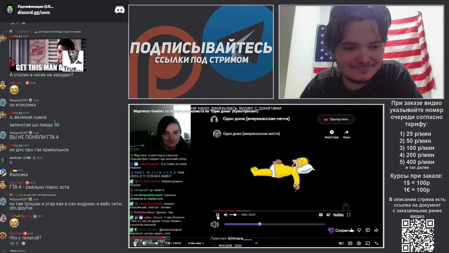Toggle captions CC in embedded player
The height and width of the screenshot is (253, 449).
pos(321,215)
